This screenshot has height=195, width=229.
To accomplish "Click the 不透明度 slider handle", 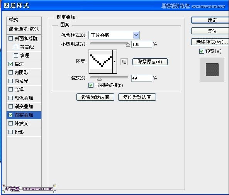I will (x=128, y=45).
